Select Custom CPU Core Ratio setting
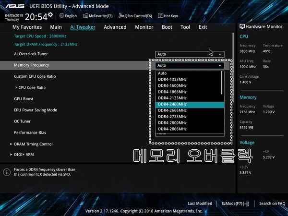 click(35, 76)
